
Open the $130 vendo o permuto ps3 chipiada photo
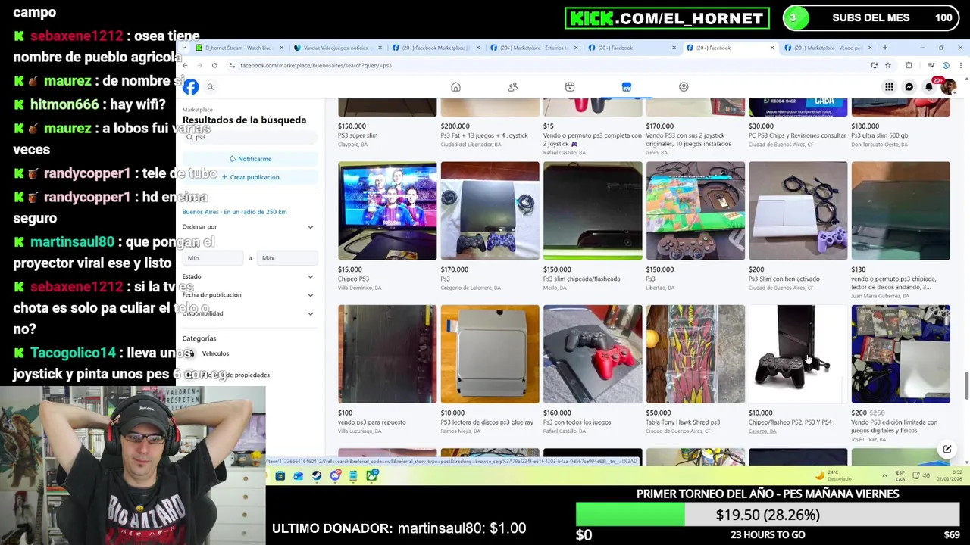[900, 210]
